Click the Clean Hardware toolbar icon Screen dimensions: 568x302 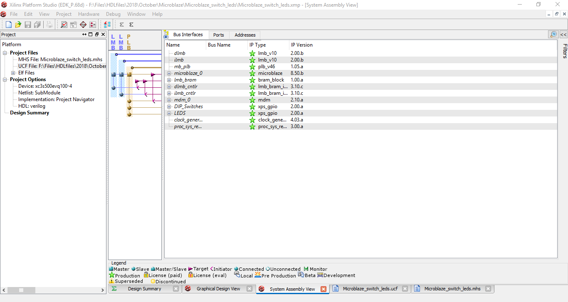click(x=74, y=25)
